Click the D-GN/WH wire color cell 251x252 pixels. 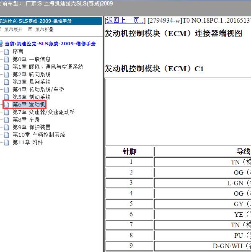coord(202,246)
